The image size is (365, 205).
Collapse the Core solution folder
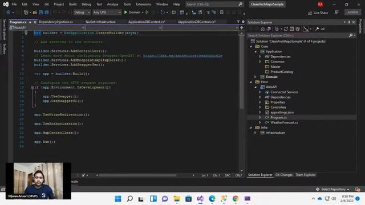pos(251,47)
